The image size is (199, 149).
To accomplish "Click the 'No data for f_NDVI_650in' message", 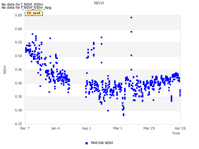I will (x=22, y=4).
